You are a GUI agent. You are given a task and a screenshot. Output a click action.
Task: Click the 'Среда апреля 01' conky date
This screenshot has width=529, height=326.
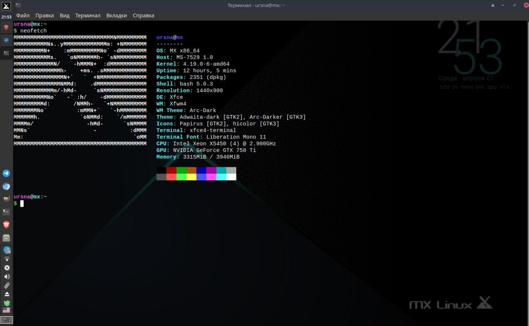(466, 78)
